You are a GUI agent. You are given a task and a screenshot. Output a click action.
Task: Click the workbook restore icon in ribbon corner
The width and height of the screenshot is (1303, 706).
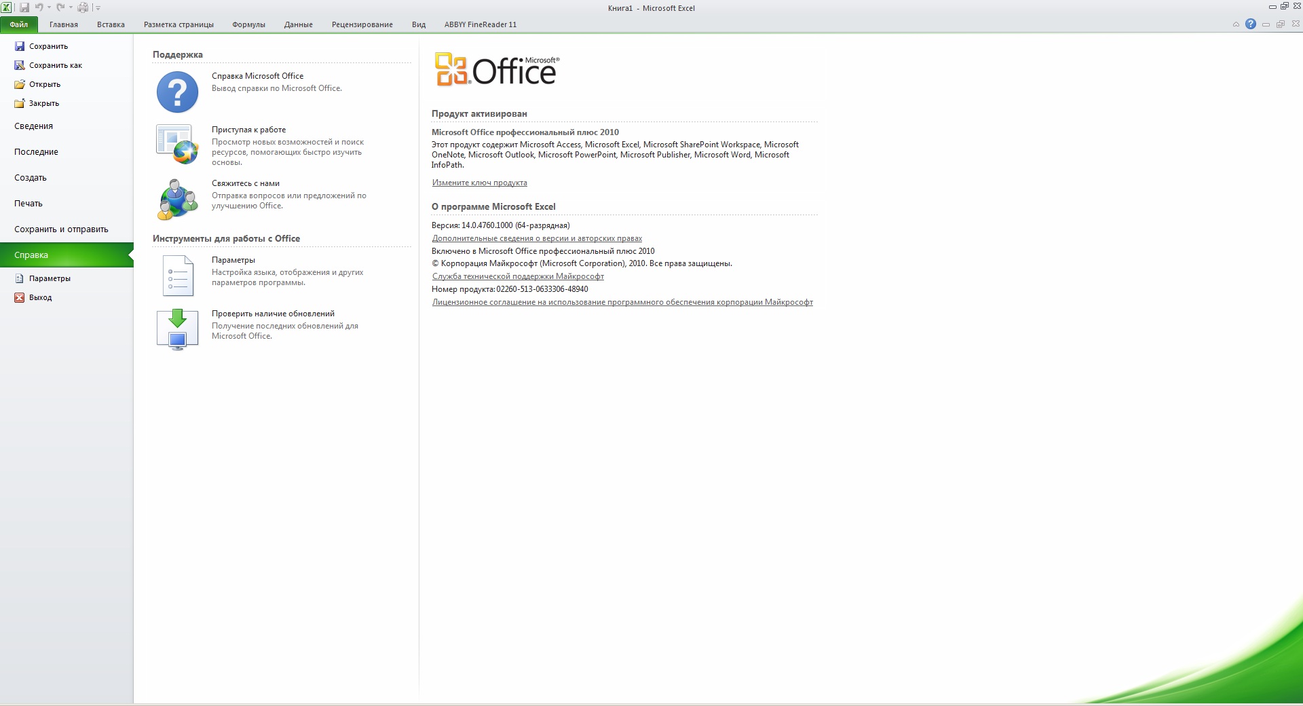(1281, 24)
